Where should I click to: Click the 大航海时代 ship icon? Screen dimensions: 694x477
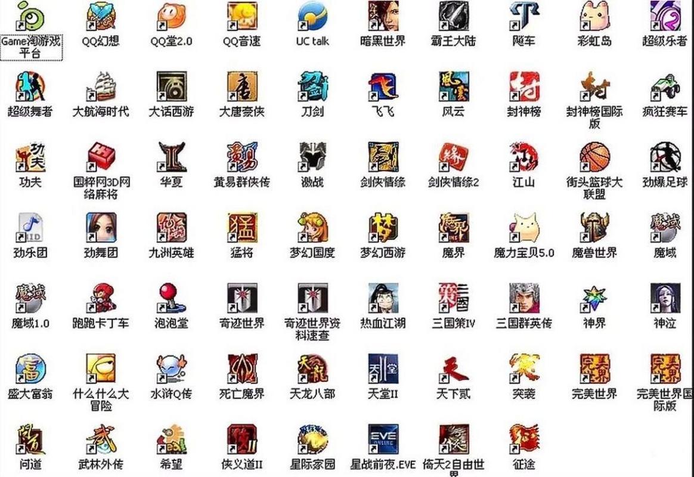101,87
